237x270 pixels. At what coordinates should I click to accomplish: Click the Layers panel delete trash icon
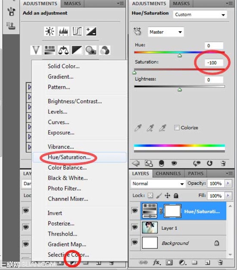coord(221,262)
